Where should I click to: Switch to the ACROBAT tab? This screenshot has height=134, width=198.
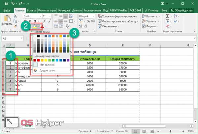[x=135, y=11]
